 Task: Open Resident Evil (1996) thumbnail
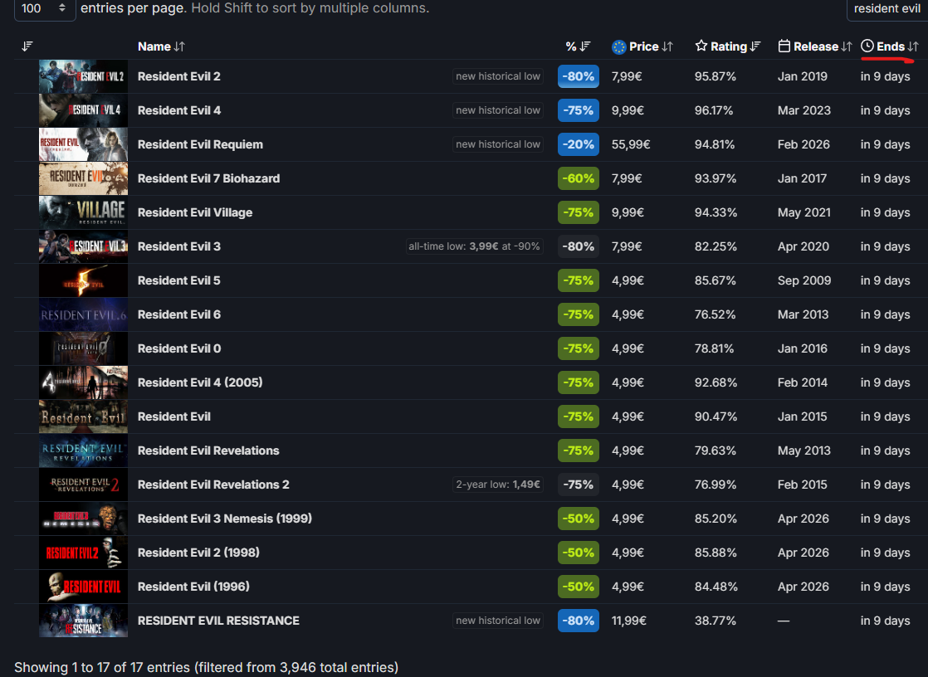84,587
